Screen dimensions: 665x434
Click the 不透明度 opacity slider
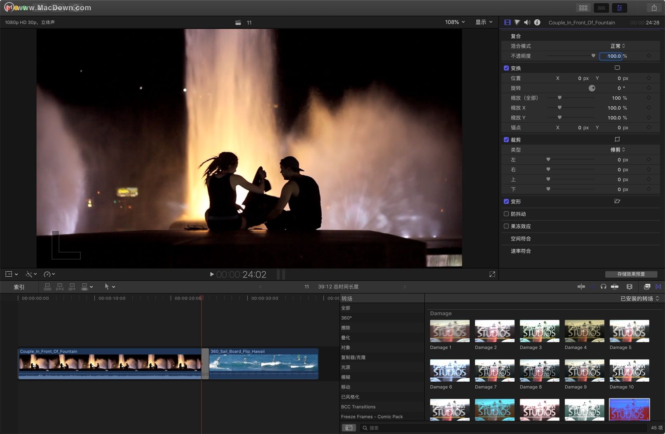(571, 56)
